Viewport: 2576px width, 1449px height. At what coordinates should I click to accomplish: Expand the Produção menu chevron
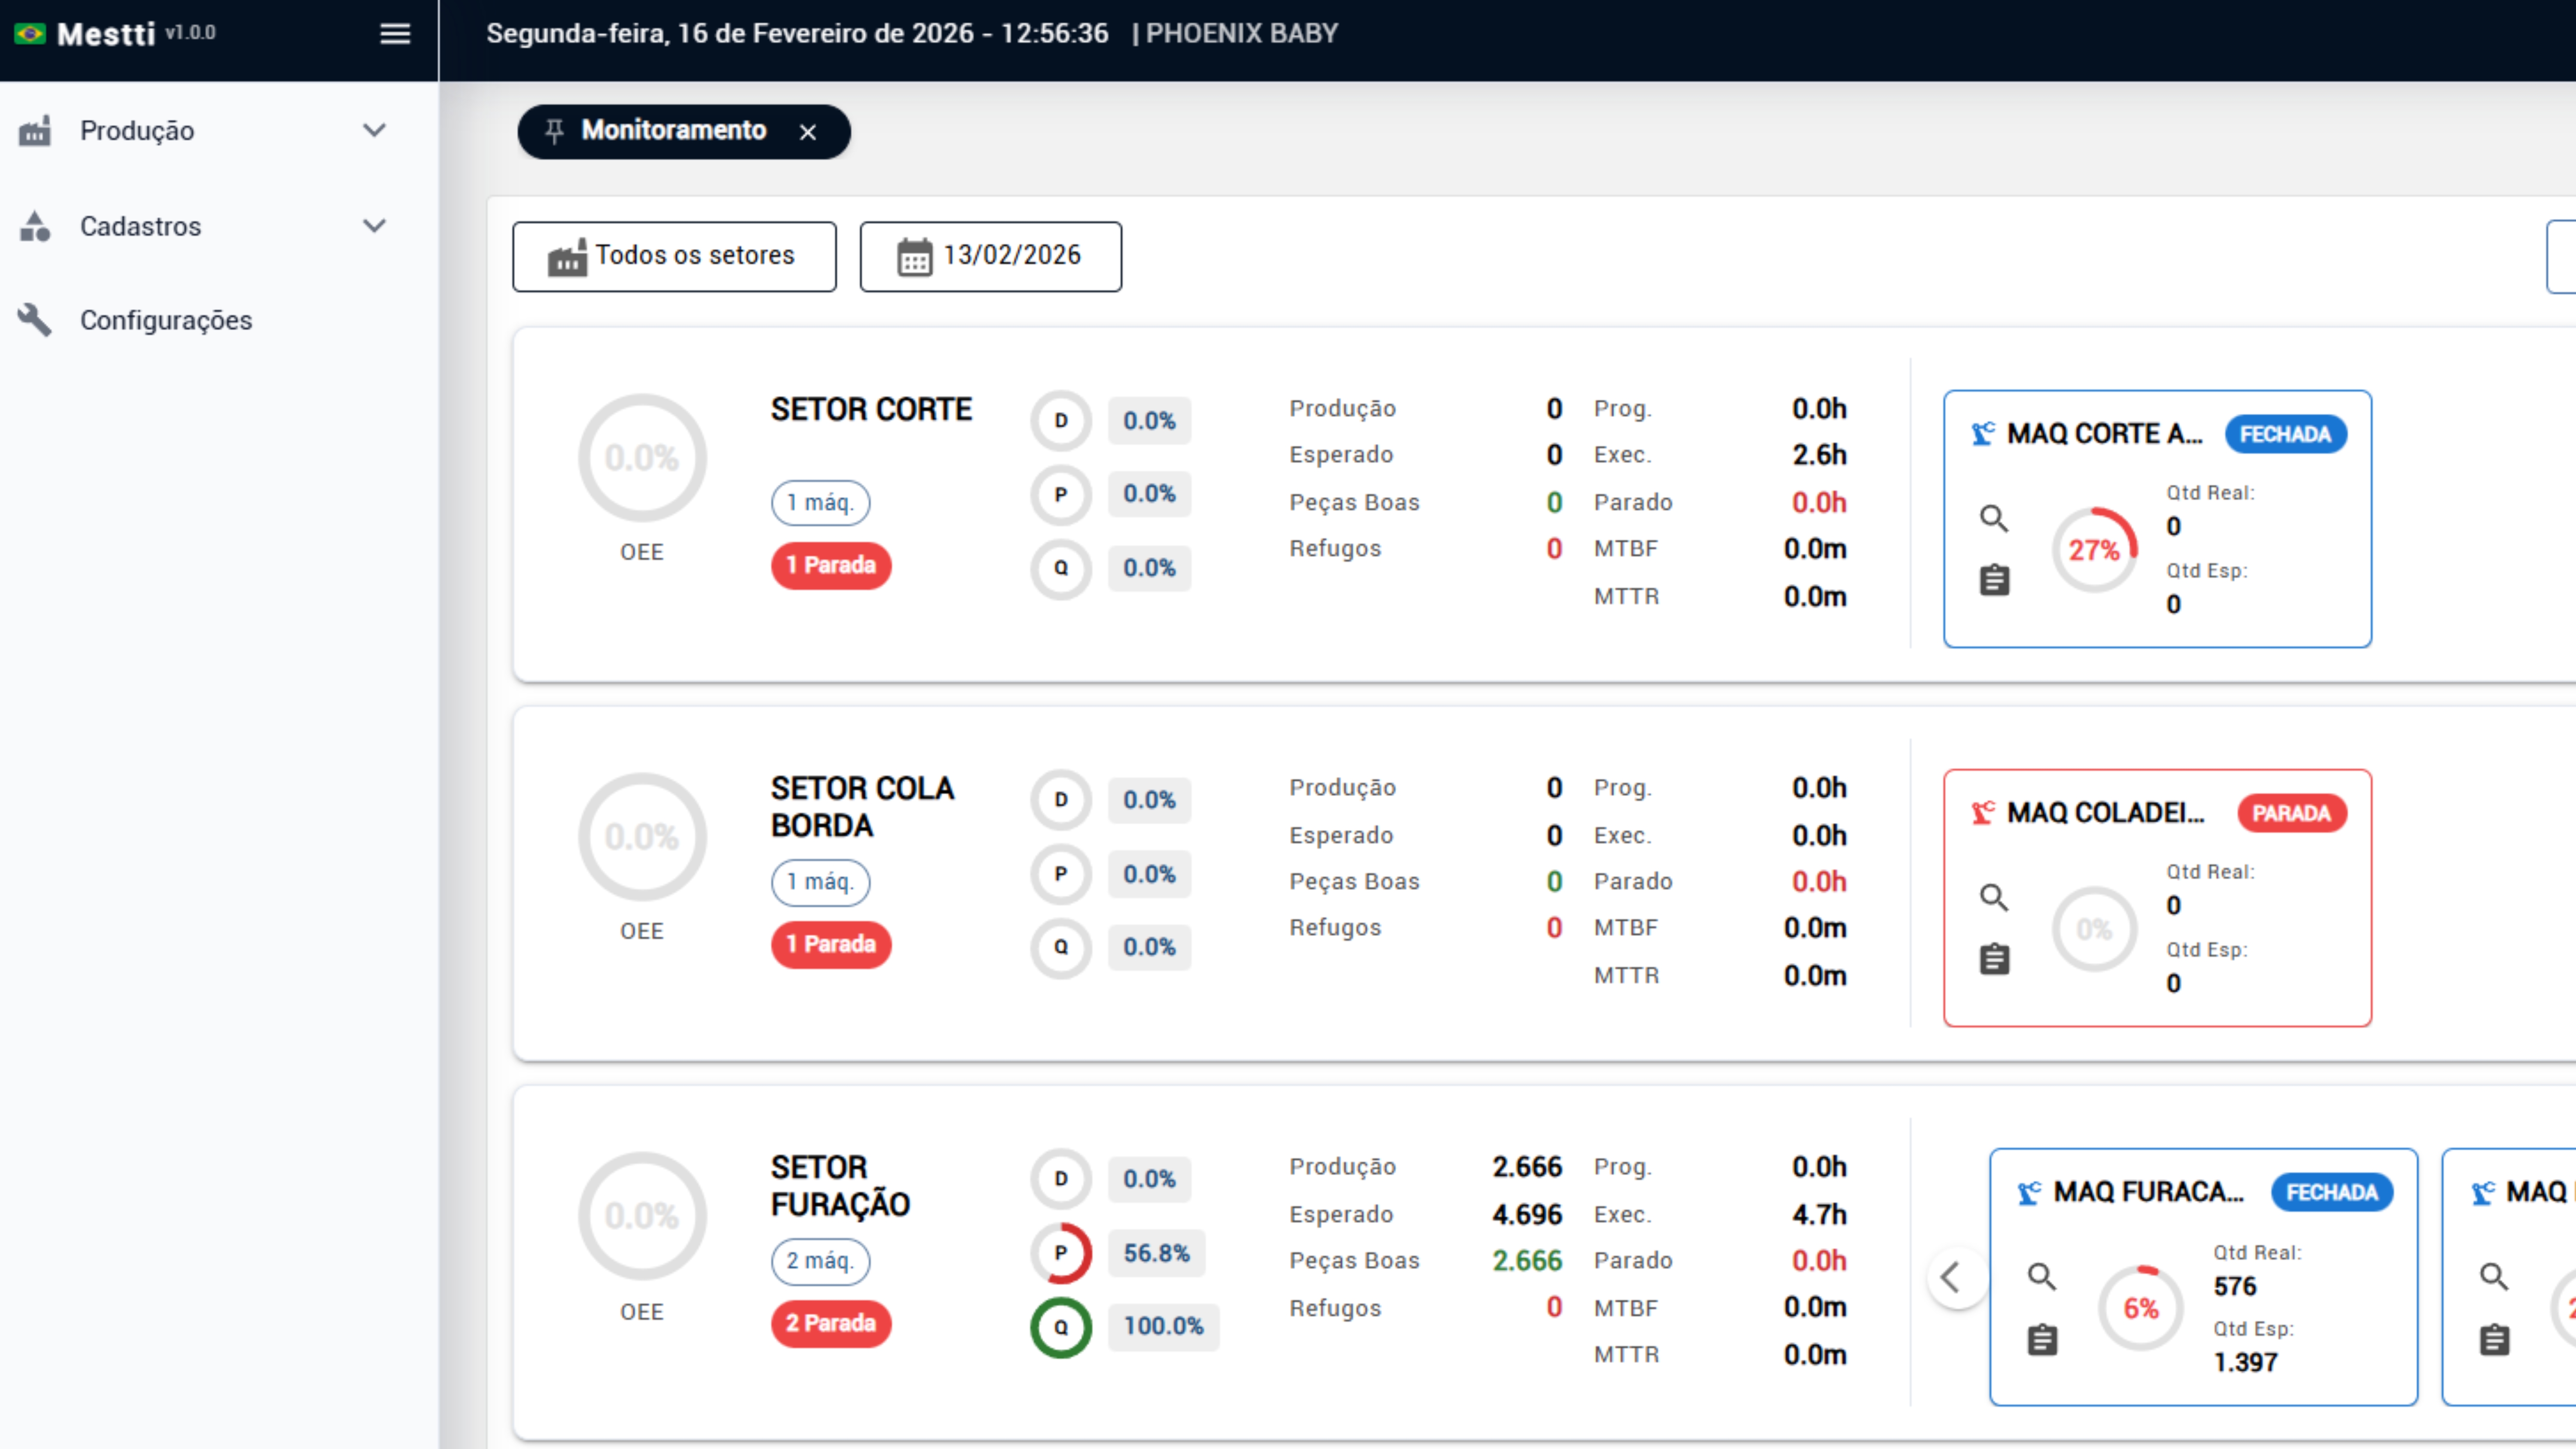click(374, 131)
